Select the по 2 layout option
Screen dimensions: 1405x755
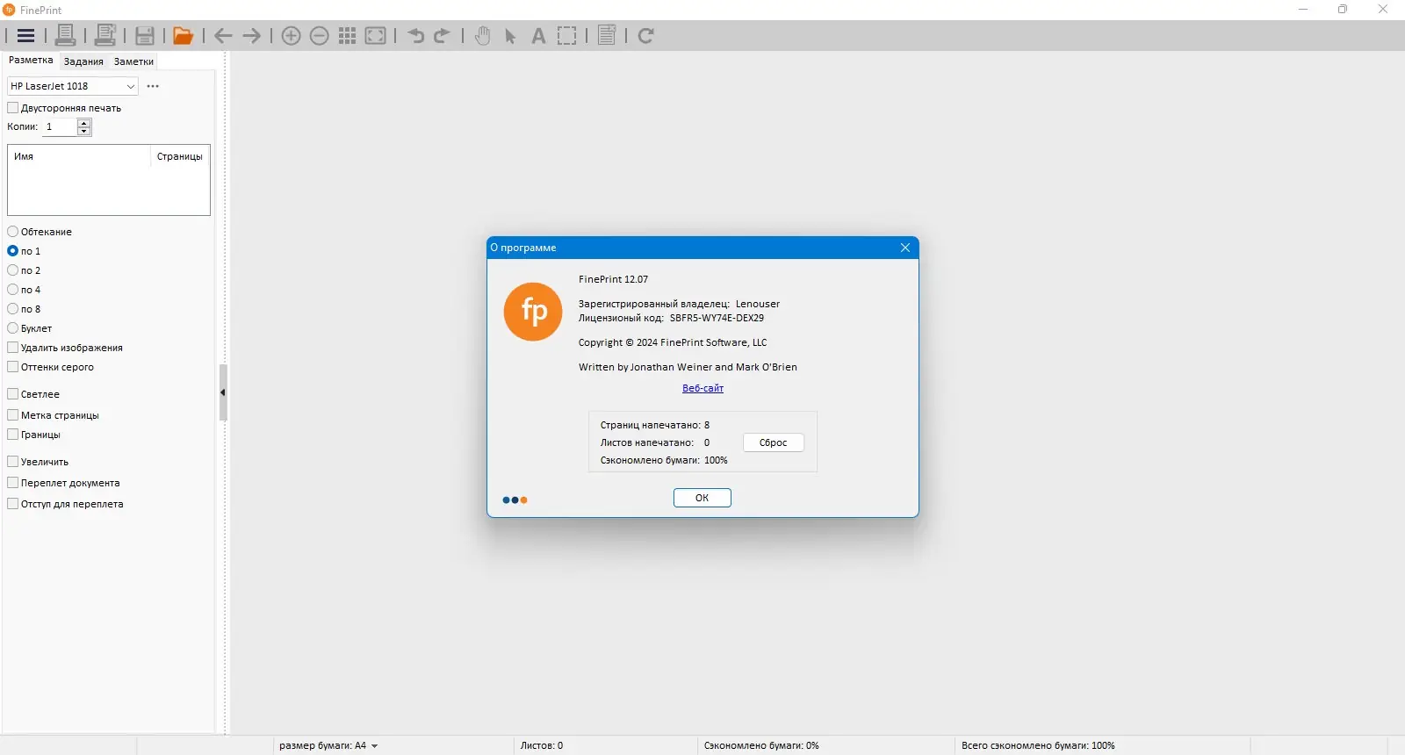(13, 270)
